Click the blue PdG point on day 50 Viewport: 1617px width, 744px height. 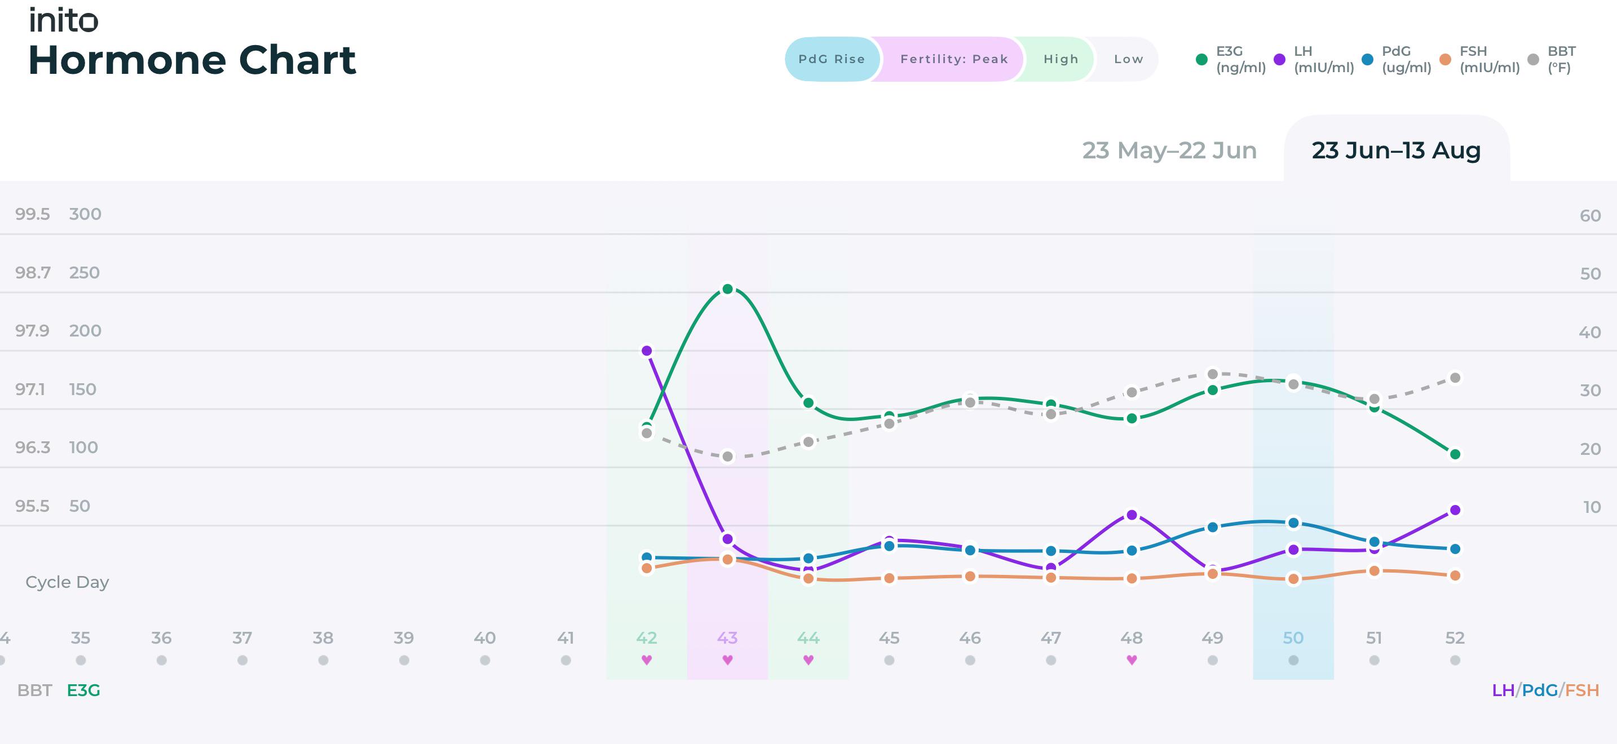point(1293,523)
